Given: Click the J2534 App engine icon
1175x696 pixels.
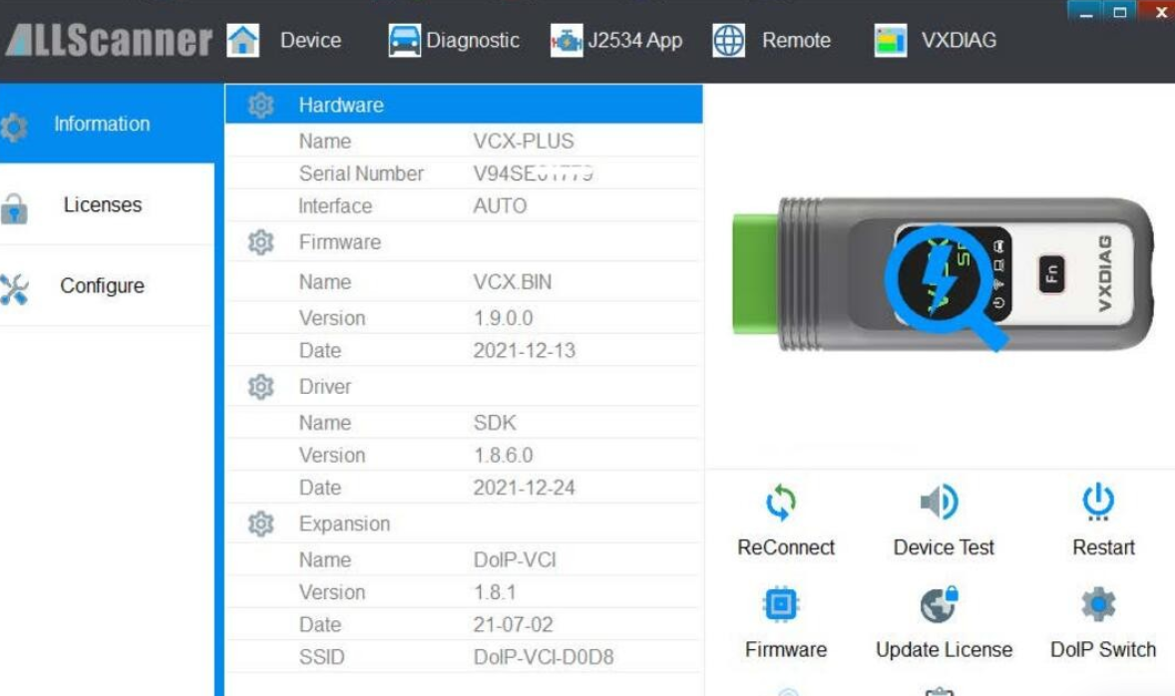Looking at the screenshot, I should pos(567,41).
